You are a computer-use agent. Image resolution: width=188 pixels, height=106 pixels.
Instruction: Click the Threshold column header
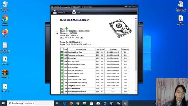coord(125,49)
